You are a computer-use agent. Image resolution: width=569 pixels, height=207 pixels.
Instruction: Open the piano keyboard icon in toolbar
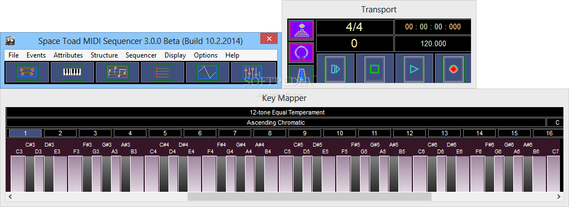pos(72,72)
